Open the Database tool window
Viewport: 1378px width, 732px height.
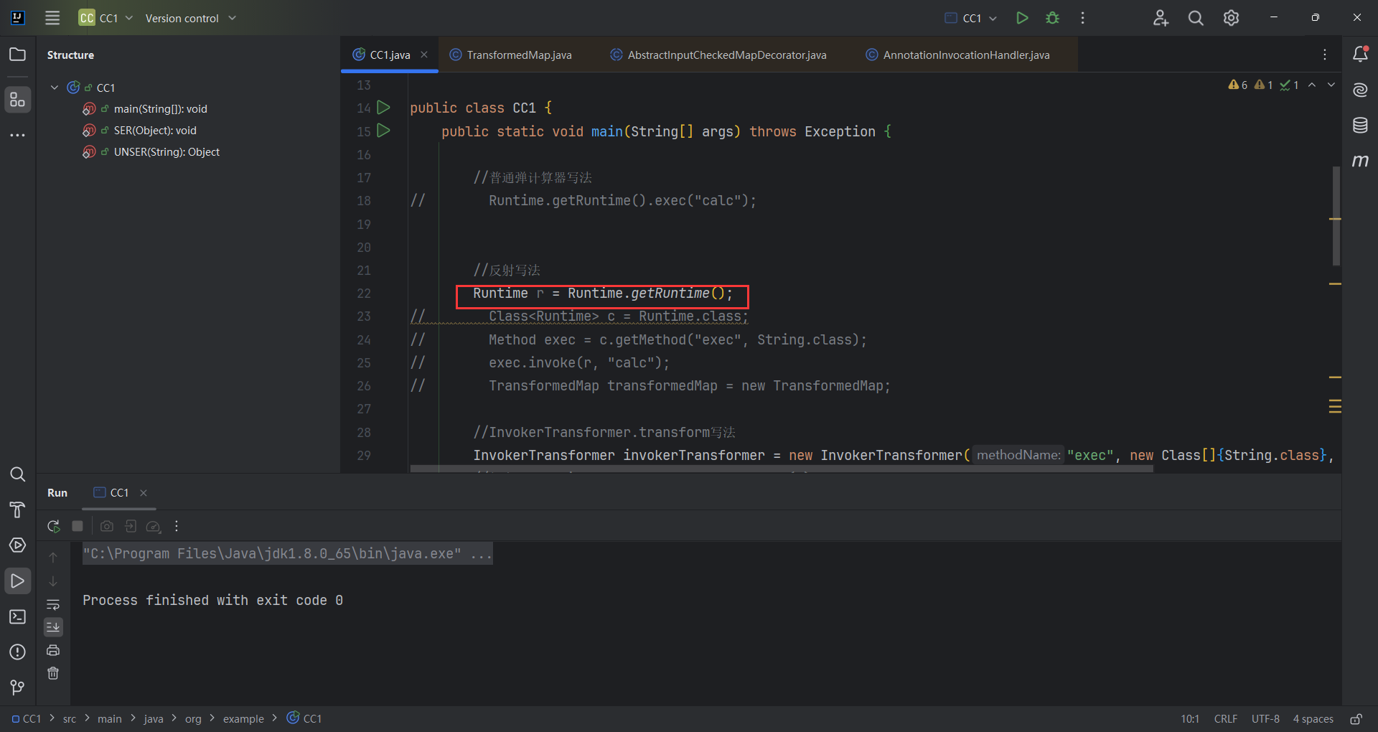pos(1360,126)
